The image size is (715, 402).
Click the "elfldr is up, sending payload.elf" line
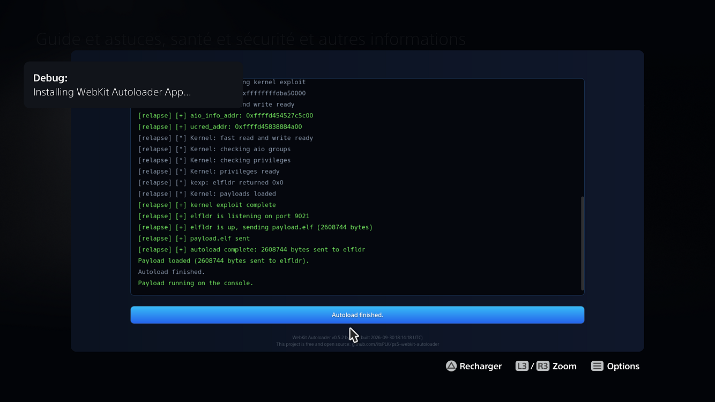(256, 227)
